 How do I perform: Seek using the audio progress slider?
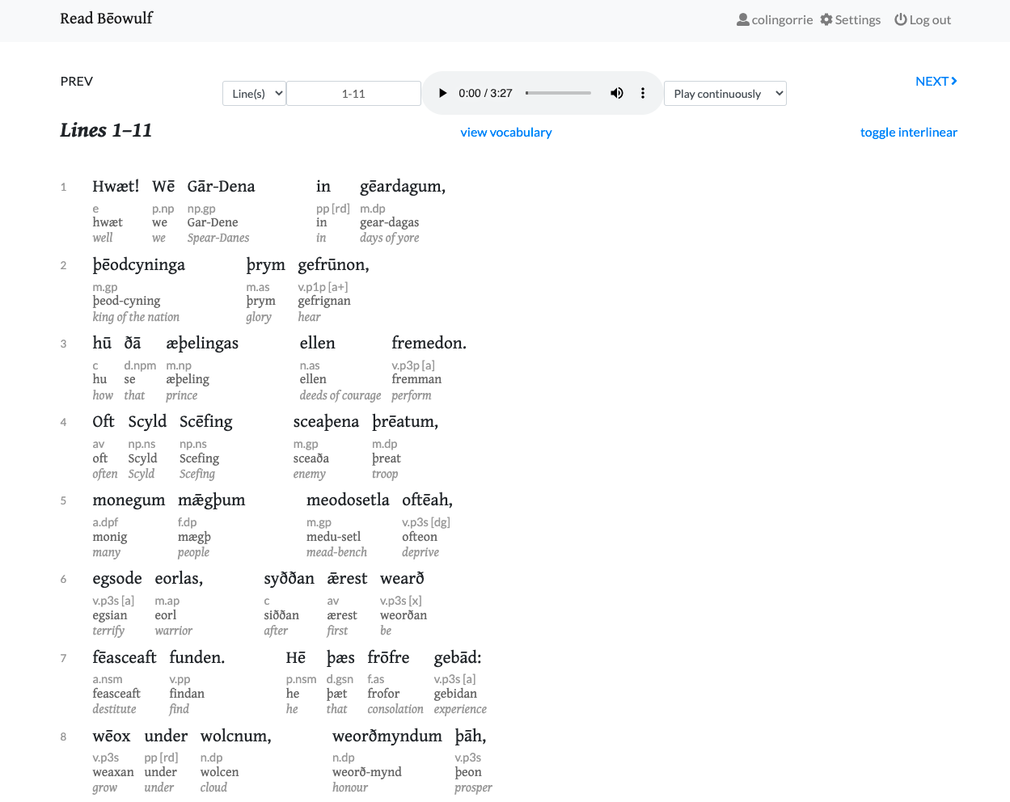[558, 93]
